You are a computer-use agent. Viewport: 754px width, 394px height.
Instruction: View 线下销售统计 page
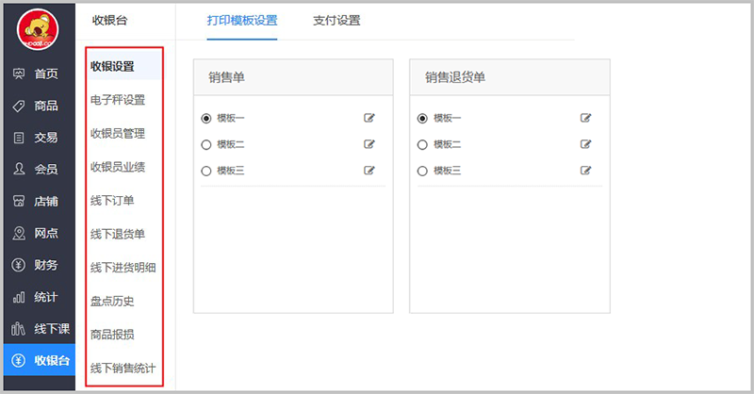tap(123, 368)
